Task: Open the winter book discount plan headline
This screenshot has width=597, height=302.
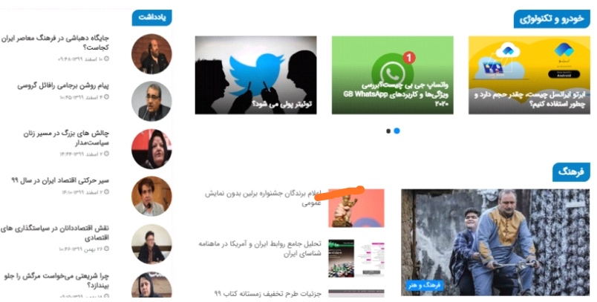Action: click(268, 293)
